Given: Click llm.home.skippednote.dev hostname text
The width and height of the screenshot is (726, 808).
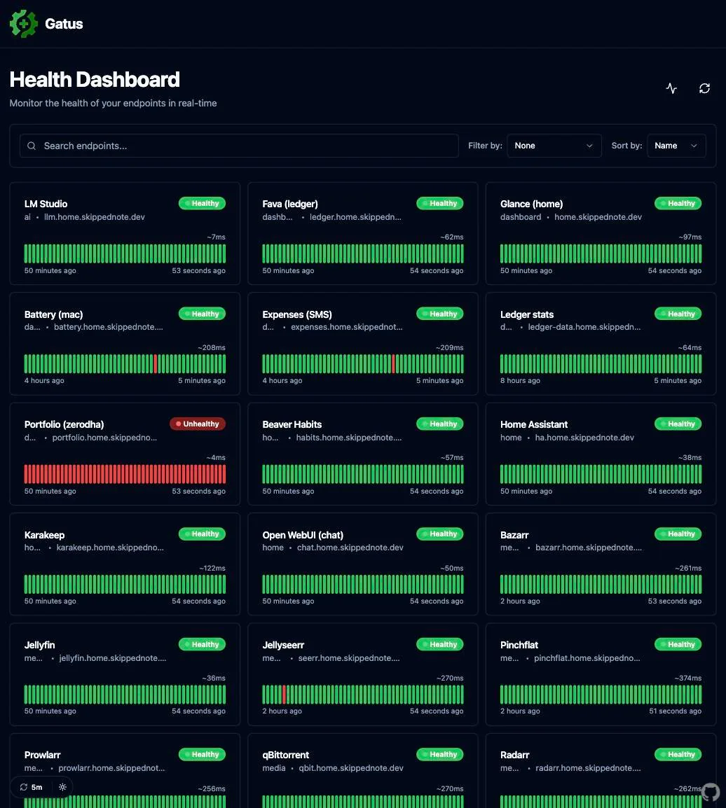Looking at the screenshot, I should 95,217.
